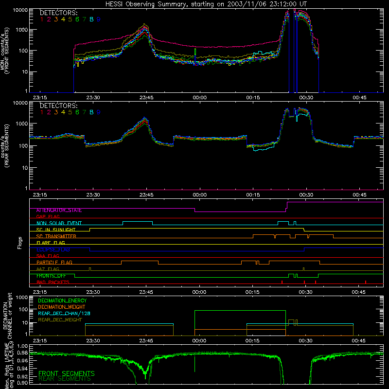Select blue detector 9 in front segments legend
Screen dimensions: 389x389
pos(99,19)
